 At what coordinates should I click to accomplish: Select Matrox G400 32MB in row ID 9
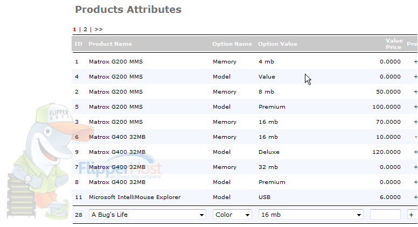click(x=117, y=152)
